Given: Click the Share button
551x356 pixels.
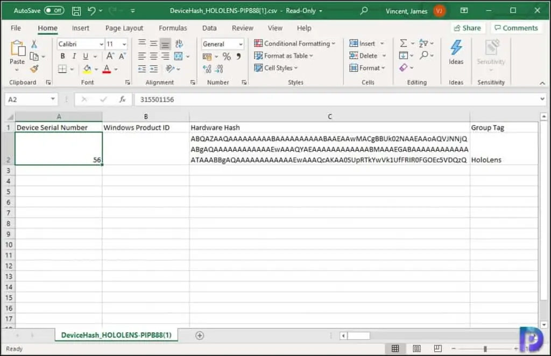Looking at the screenshot, I should point(468,28).
